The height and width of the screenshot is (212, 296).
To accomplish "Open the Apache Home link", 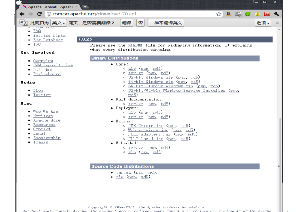I will pyautogui.click(x=47, y=120).
